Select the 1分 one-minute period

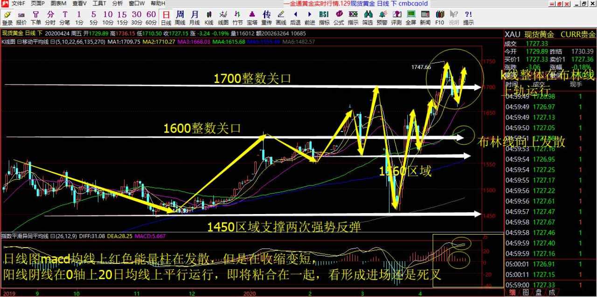(79, 18)
